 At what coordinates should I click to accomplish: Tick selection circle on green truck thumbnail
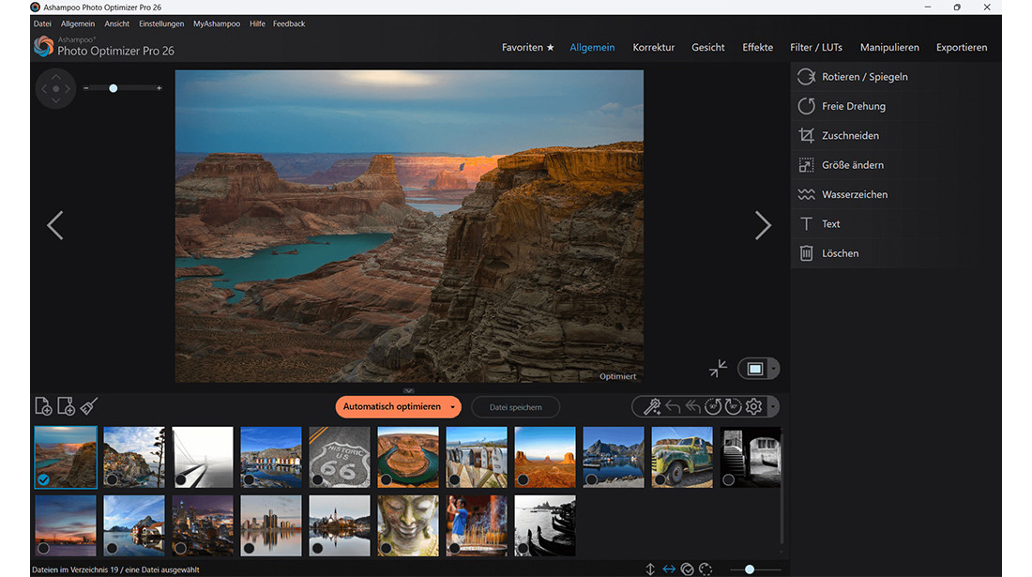click(660, 480)
